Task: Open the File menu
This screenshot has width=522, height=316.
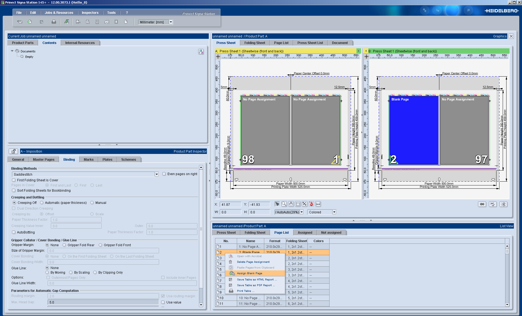Action: coord(19,13)
